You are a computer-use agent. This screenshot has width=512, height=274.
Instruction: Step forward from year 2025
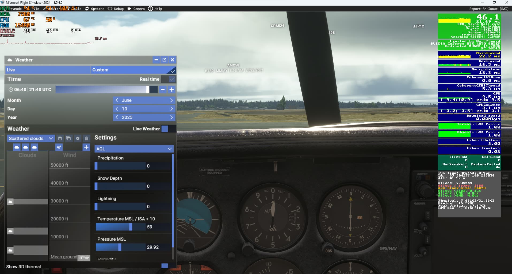tap(171, 117)
